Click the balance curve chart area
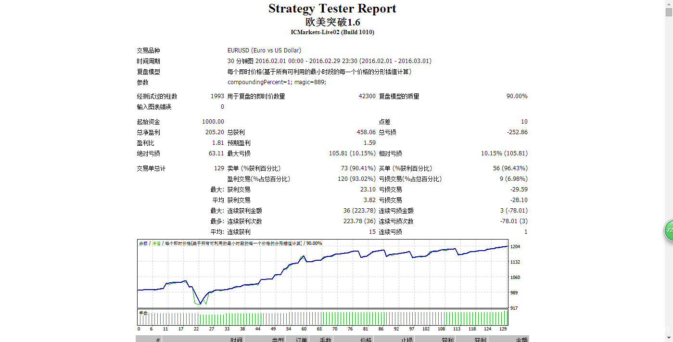This screenshot has width=673, height=342. [x=322, y=277]
